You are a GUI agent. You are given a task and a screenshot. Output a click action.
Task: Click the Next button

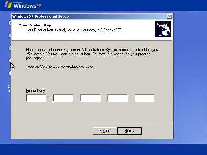pos(129,131)
